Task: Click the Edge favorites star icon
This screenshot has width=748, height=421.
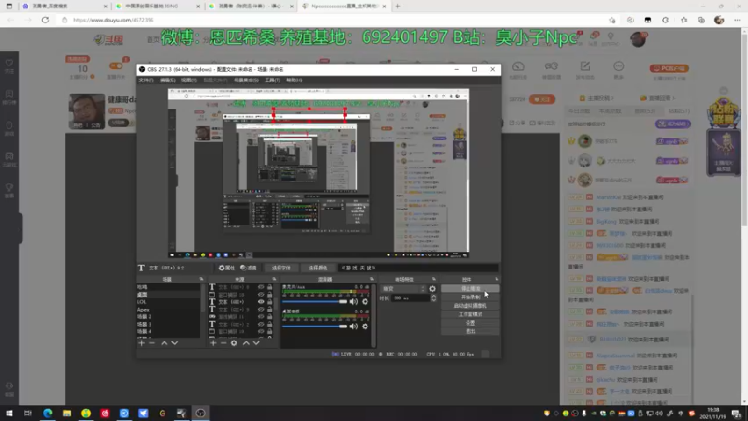Action: pyautogui.click(x=683, y=20)
